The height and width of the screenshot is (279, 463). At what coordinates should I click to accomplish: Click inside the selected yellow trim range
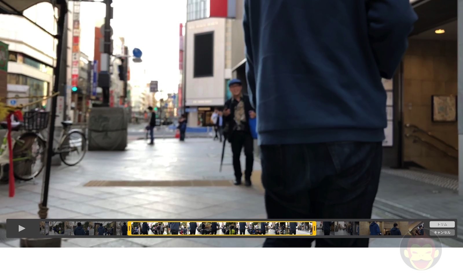(222, 228)
